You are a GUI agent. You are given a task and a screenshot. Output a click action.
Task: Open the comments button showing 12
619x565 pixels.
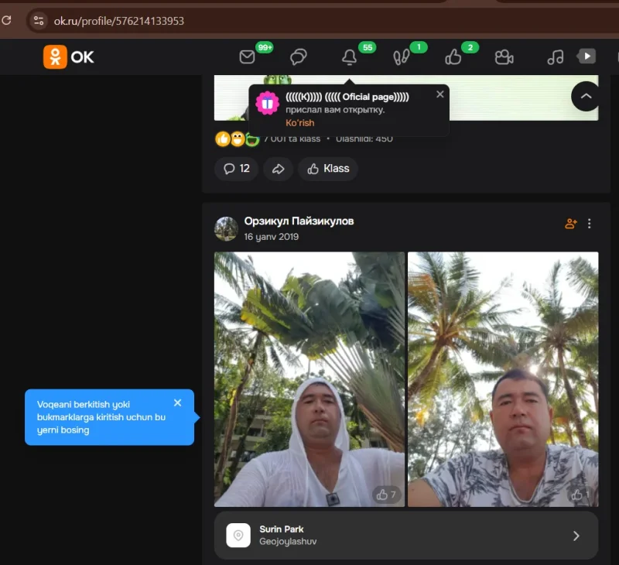tap(237, 169)
